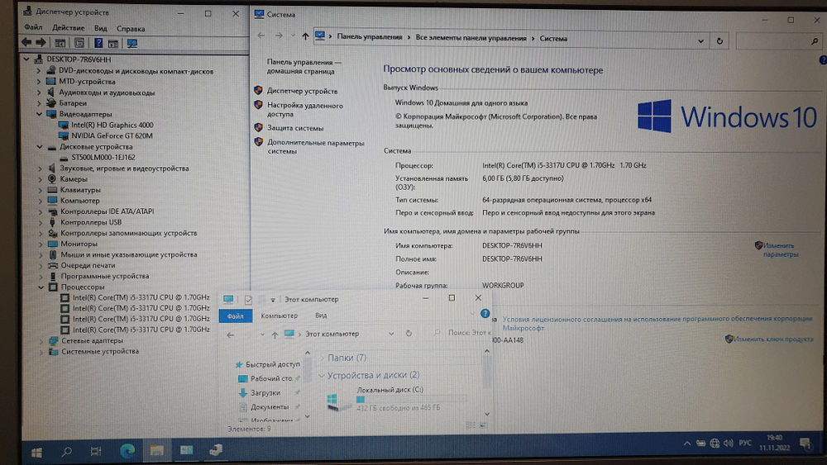Open Защита системы link
The image size is (827, 465).
pyautogui.click(x=295, y=128)
